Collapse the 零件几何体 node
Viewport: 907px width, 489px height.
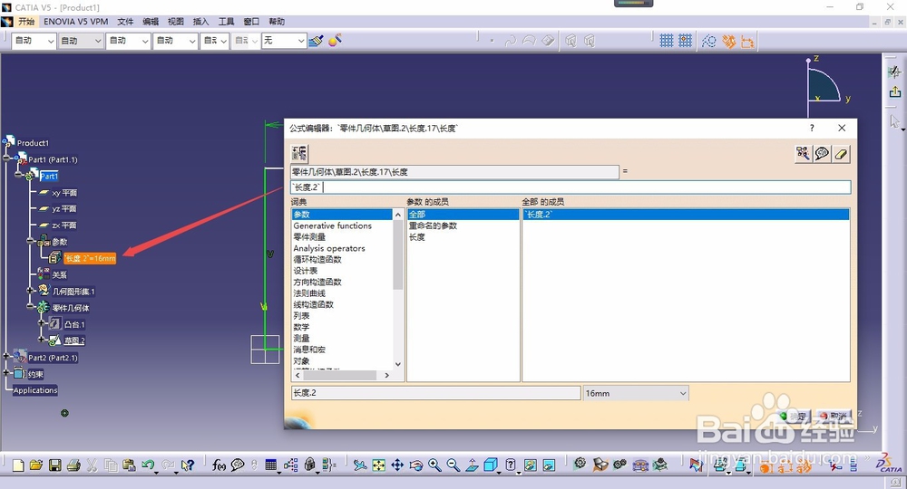[30, 307]
